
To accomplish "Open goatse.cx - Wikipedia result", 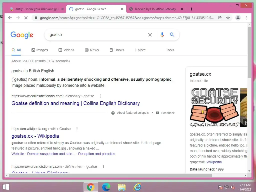I will coord(35,136).
